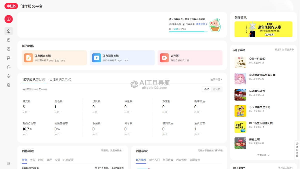Click the fans progress bar

pyautogui.click(x=188, y=32)
